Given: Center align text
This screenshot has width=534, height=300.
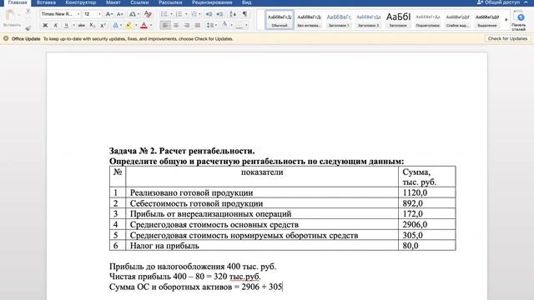Looking at the screenshot, I should 176,25.
